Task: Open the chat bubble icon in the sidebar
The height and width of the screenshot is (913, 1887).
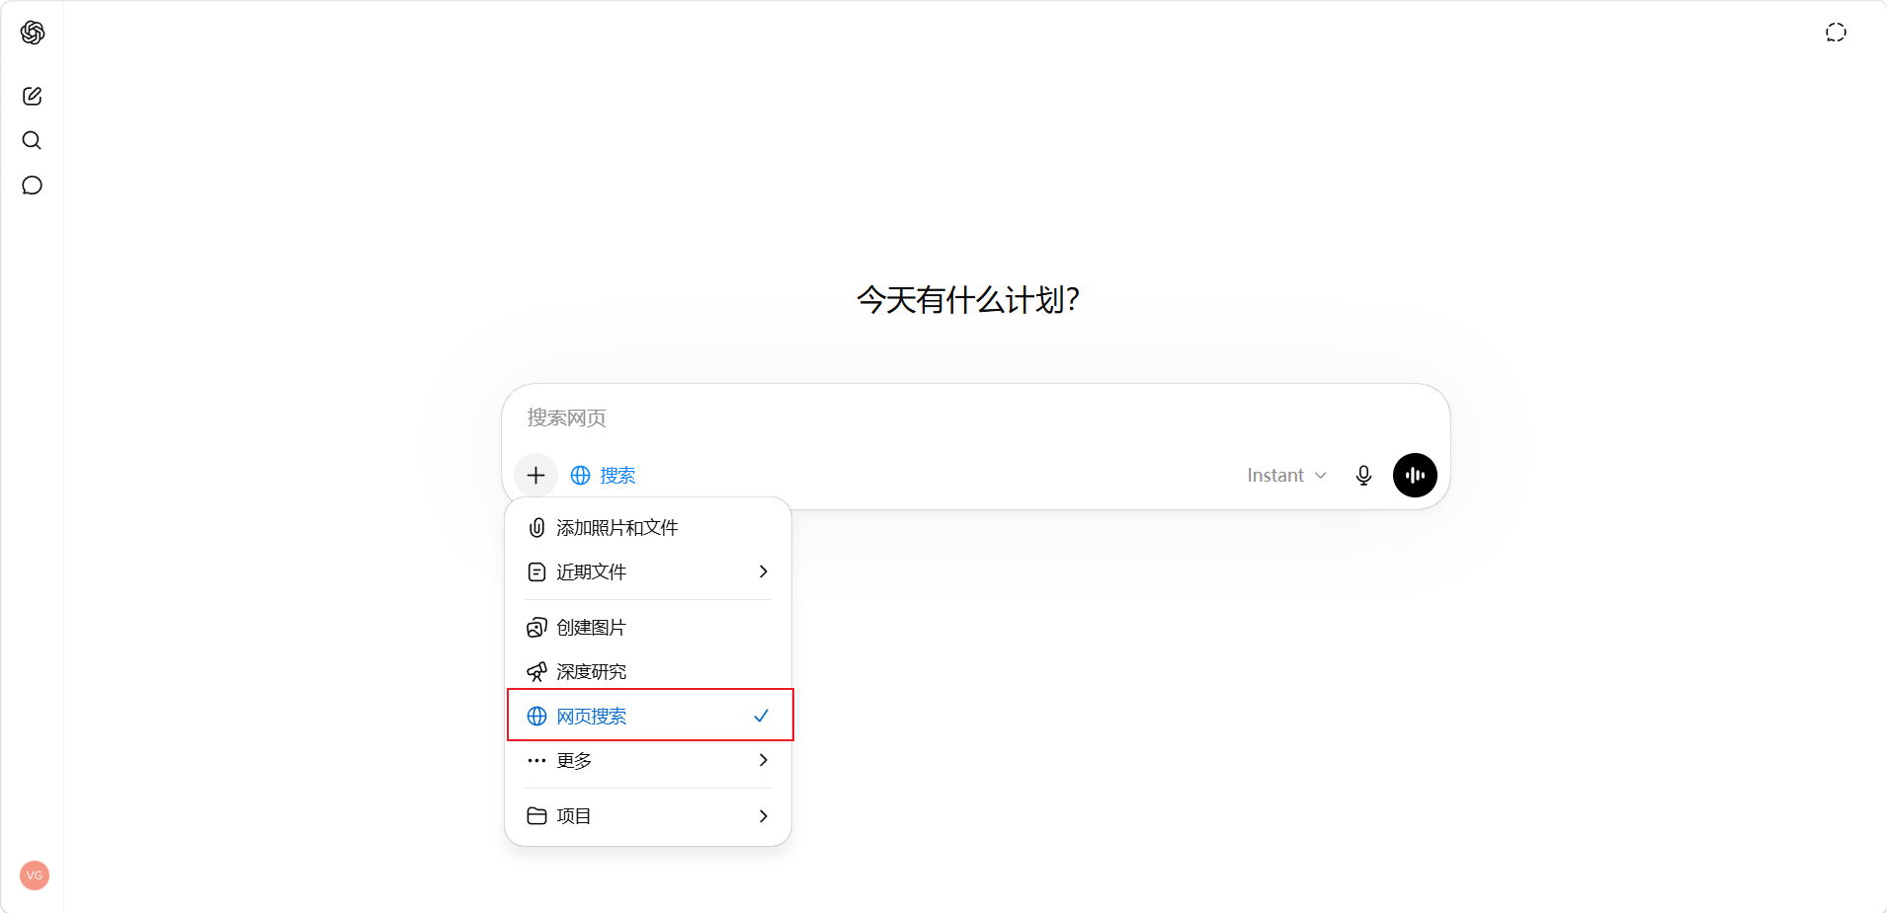Action: (x=32, y=186)
